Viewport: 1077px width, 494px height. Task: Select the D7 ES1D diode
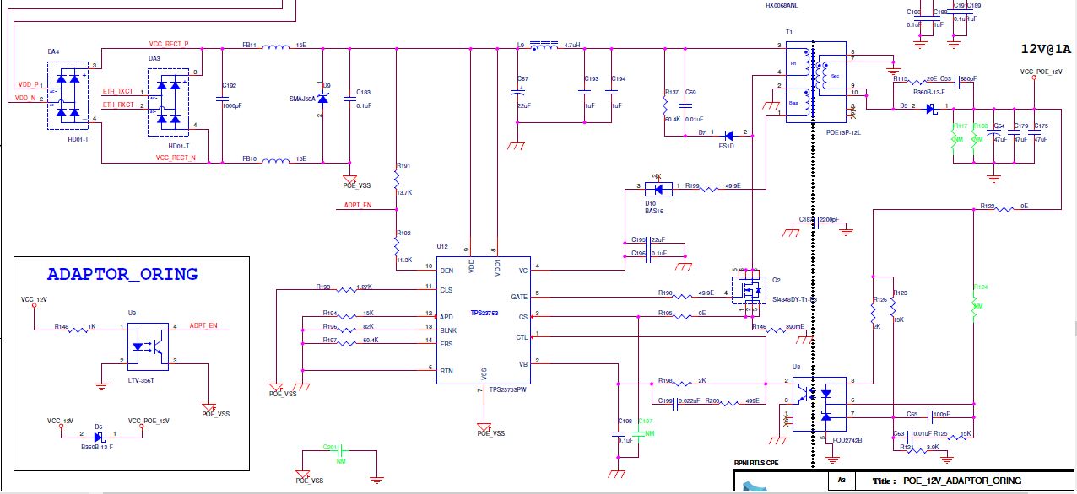[727, 134]
